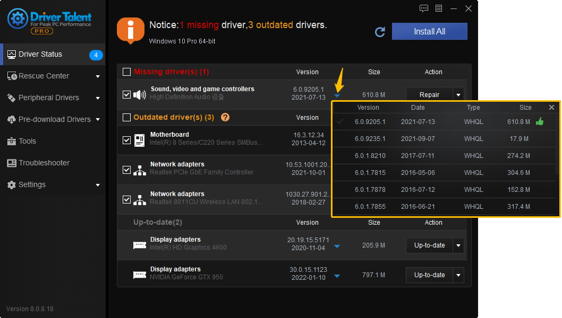Viewport: 562px width, 318px height.
Task: Click the speaker icon of Sound controllers
Action: [139, 95]
